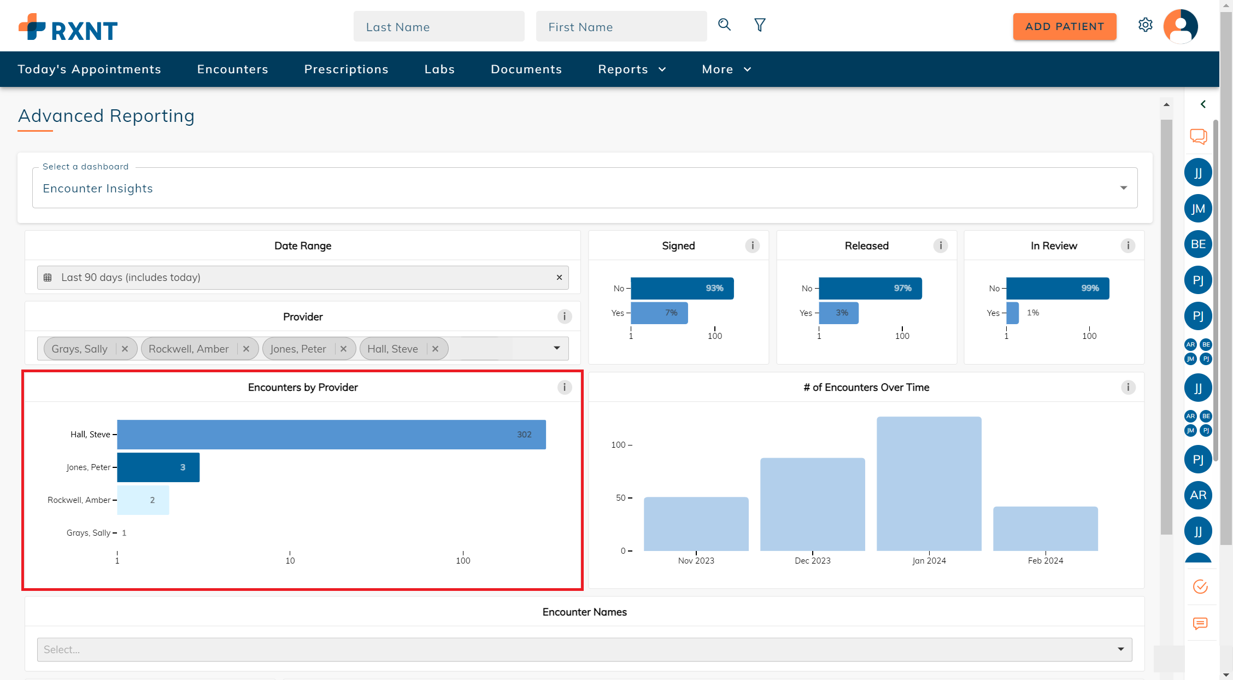Clear the Last 90 days date range
The image size is (1233, 680).
pyautogui.click(x=559, y=278)
